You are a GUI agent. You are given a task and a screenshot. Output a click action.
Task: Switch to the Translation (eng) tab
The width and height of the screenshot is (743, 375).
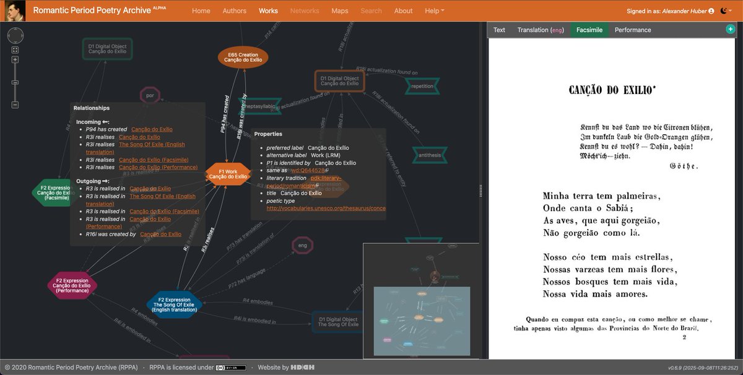coord(541,30)
